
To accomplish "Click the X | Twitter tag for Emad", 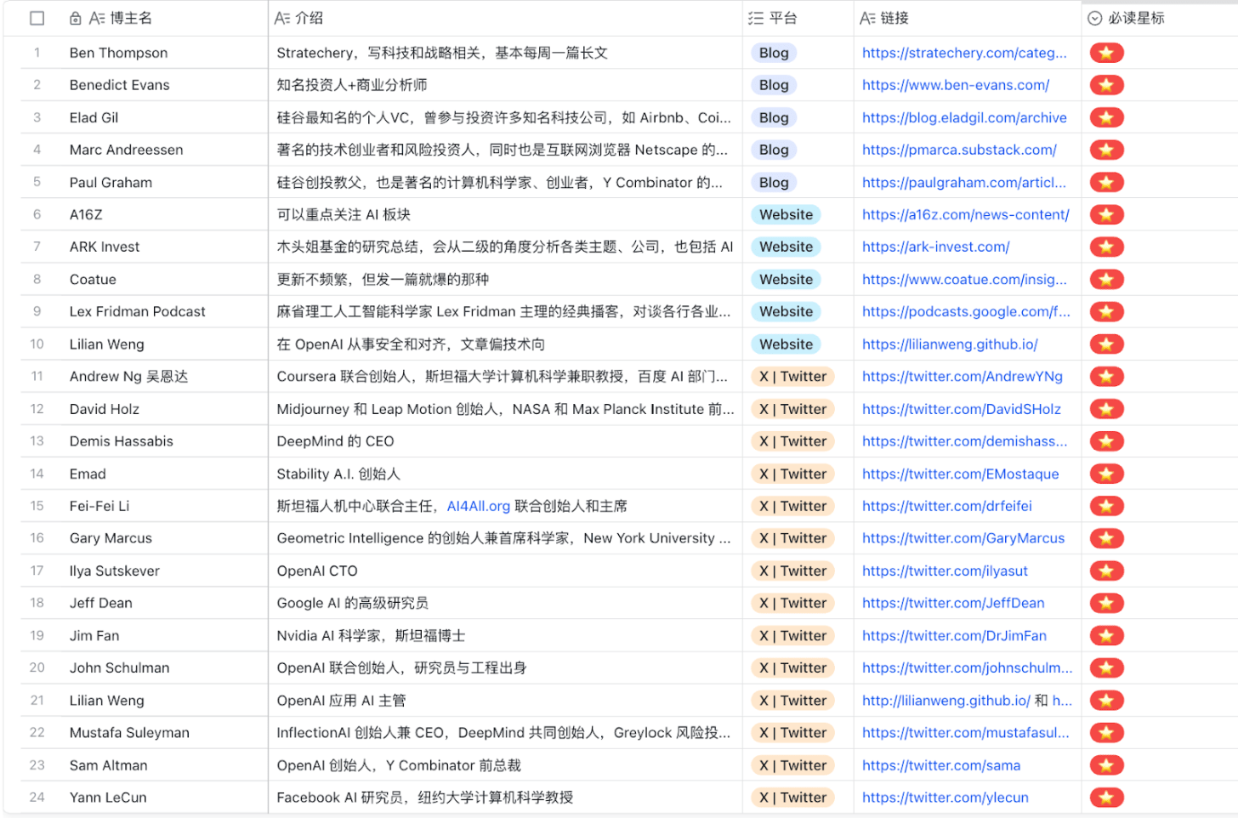I will click(x=792, y=474).
